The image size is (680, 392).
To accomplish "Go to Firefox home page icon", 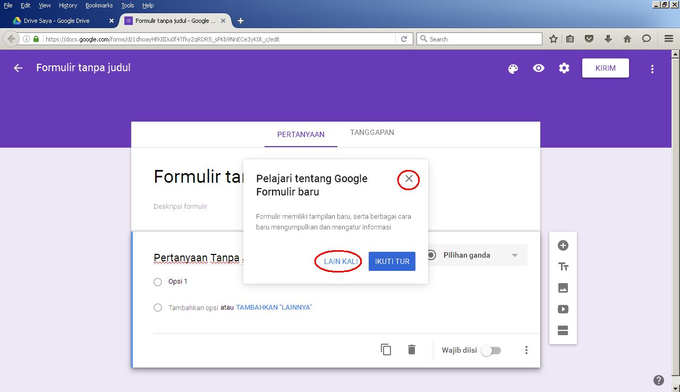I will click(627, 39).
